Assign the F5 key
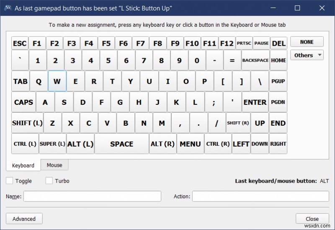The height and width of the screenshot is (230, 335). [x=106, y=44]
